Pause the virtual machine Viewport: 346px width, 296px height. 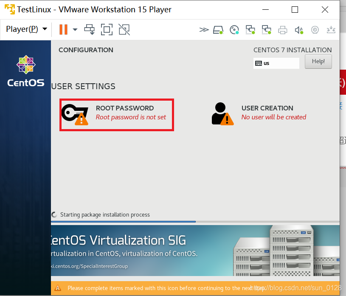click(x=63, y=29)
